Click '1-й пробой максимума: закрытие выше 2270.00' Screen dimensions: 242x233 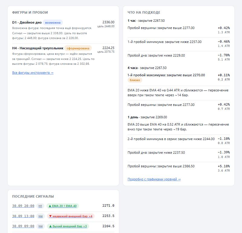[x=166, y=75]
